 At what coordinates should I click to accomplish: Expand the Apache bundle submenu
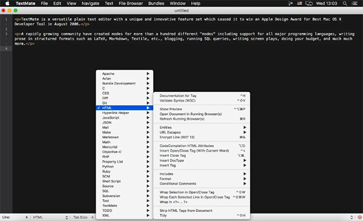[125, 74]
